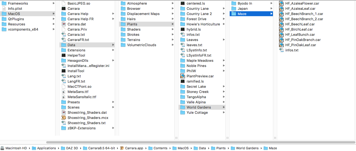Select the HexagonDlls folder
This screenshot has width=356, height=151.
coord(87,61)
